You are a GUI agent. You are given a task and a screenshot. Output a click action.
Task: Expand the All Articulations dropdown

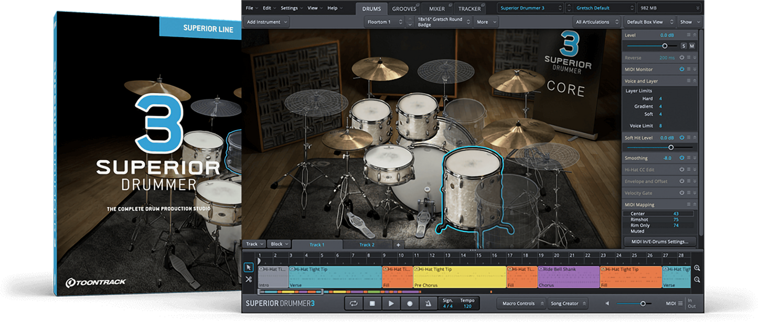pos(595,22)
